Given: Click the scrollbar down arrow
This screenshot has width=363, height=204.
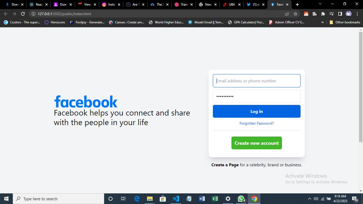Looking at the screenshot, I should point(360,191).
